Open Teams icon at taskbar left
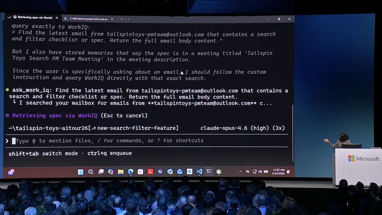Image resolution: width=382 pixels, height=215 pixels. click(x=11, y=172)
